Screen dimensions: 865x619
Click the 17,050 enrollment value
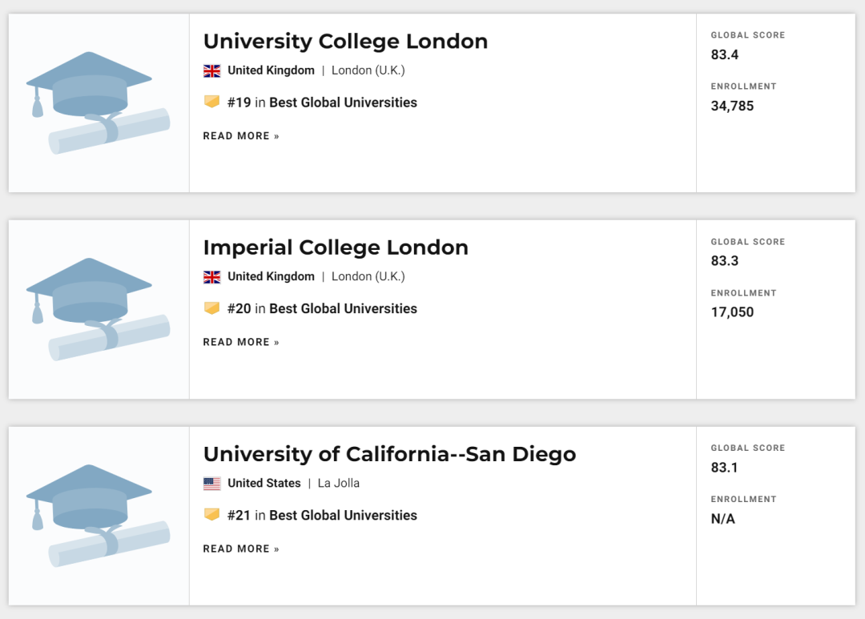tap(732, 312)
